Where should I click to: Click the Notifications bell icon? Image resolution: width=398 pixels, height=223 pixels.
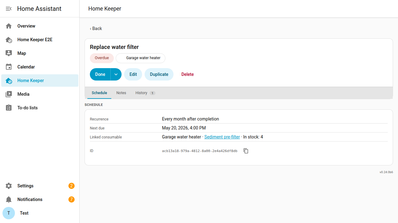tap(9, 199)
